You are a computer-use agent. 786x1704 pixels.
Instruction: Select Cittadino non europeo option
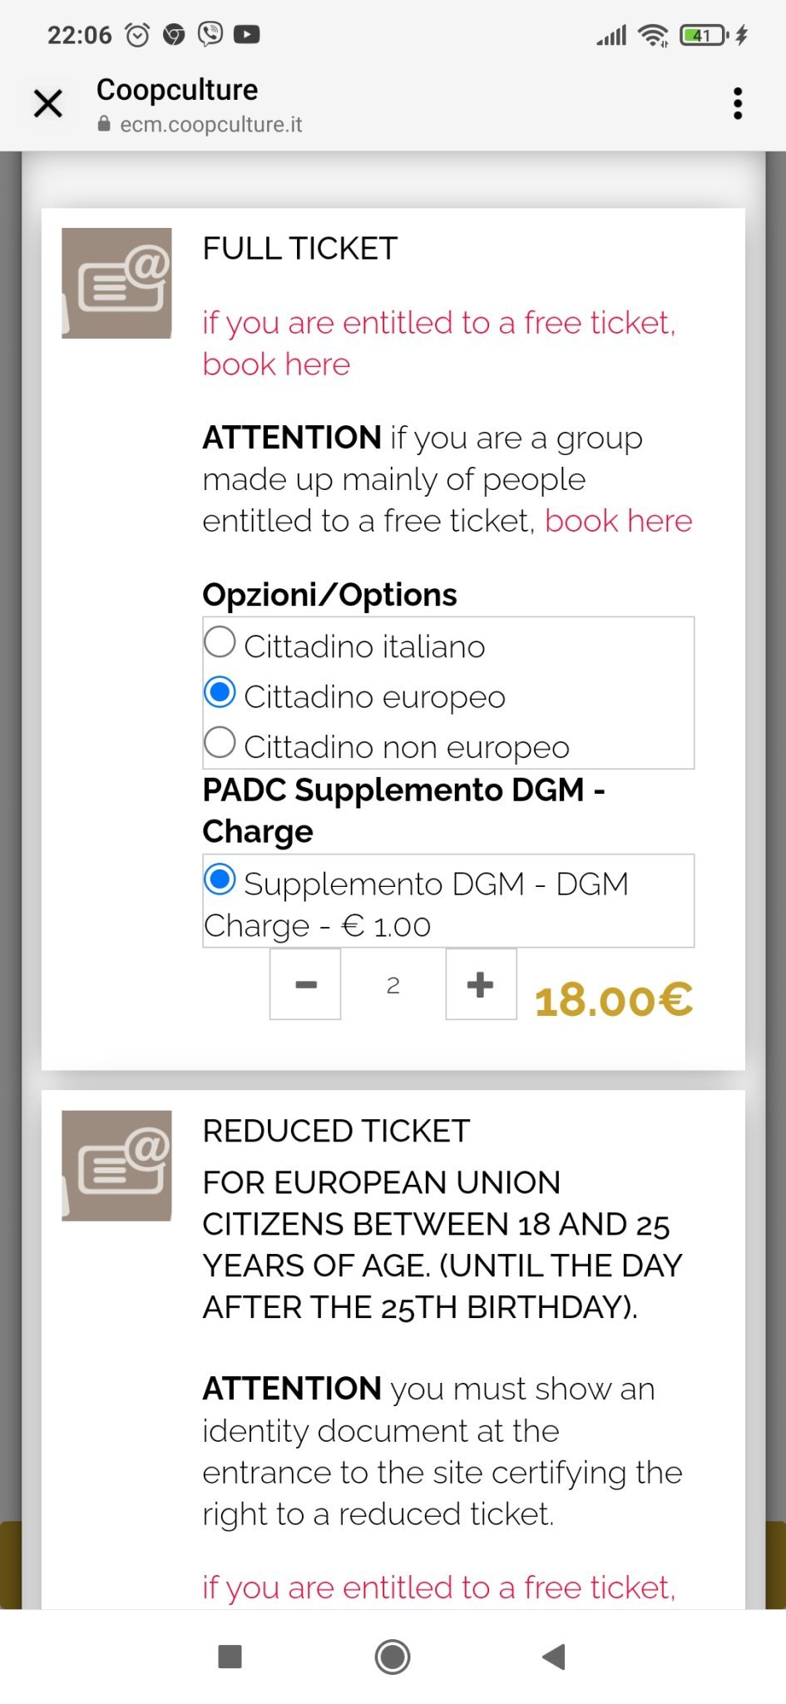pos(220,742)
